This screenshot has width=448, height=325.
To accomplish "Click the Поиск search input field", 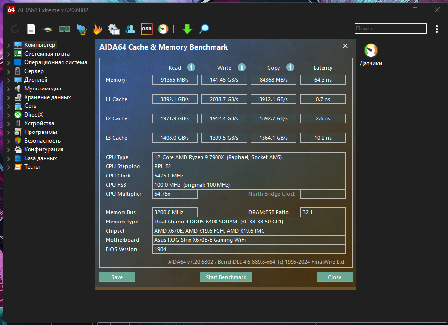I will click(390, 29).
